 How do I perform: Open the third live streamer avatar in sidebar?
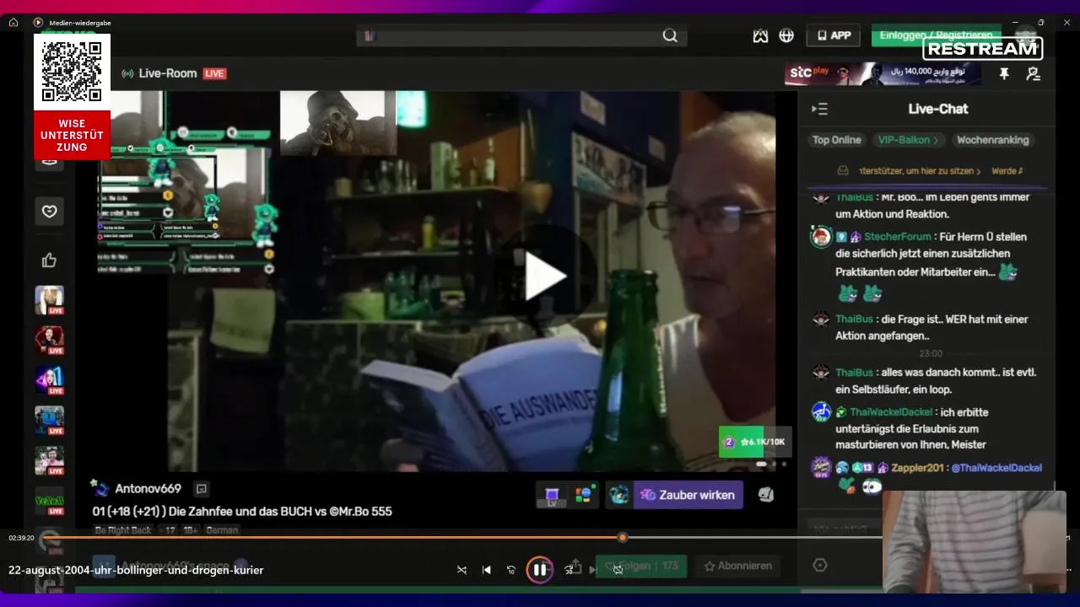click(49, 380)
